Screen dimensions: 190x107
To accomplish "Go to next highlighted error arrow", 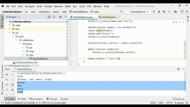I will point(184,22).
